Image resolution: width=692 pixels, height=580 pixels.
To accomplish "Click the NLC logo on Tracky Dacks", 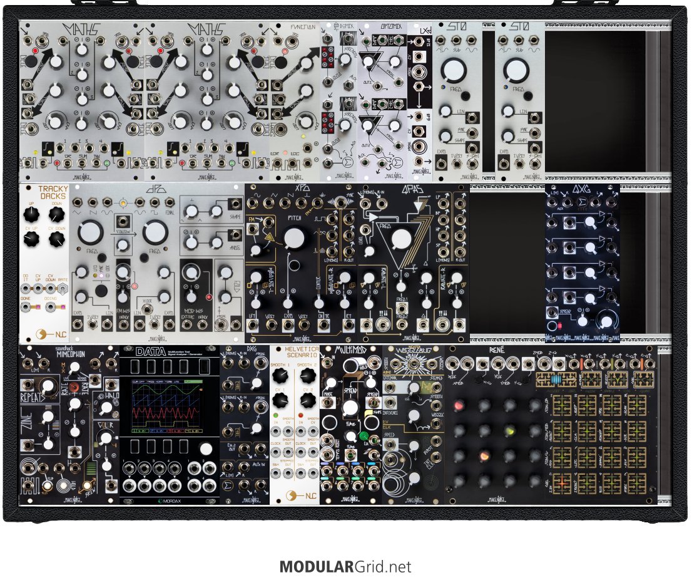I will tap(52, 333).
